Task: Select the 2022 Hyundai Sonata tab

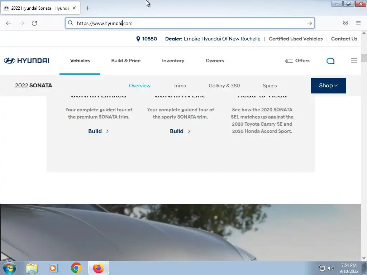Action: coord(40,8)
